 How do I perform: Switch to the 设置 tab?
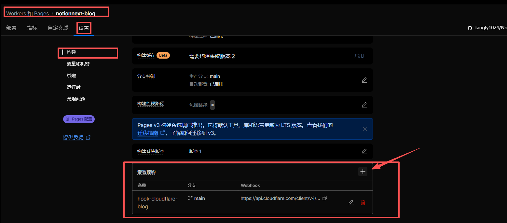(84, 28)
